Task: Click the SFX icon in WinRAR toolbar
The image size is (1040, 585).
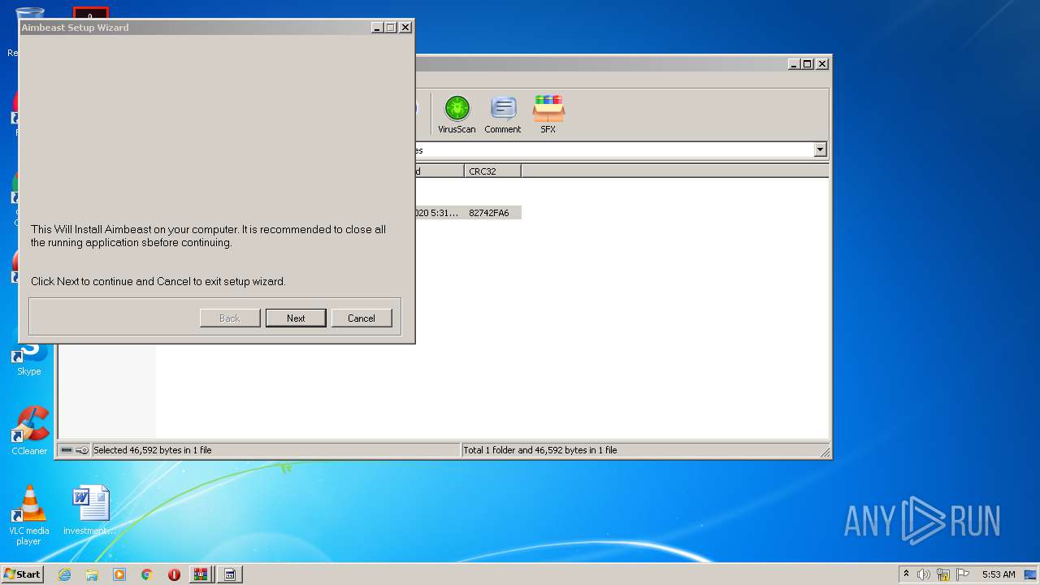Action: click(548, 114)
